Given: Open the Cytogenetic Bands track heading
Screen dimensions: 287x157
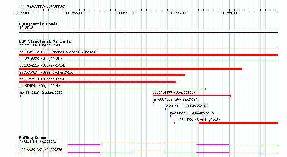Looking at the screenshot, I should tap(38, 24).
